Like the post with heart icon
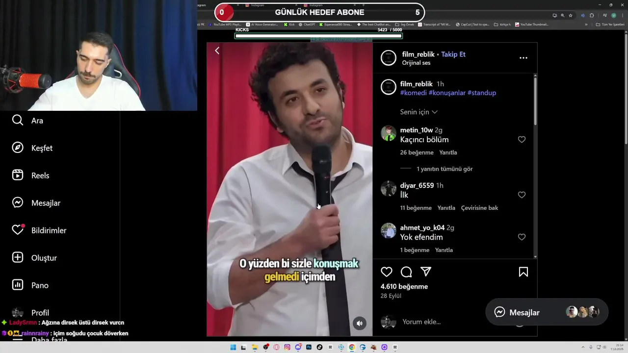 point(387,272)
